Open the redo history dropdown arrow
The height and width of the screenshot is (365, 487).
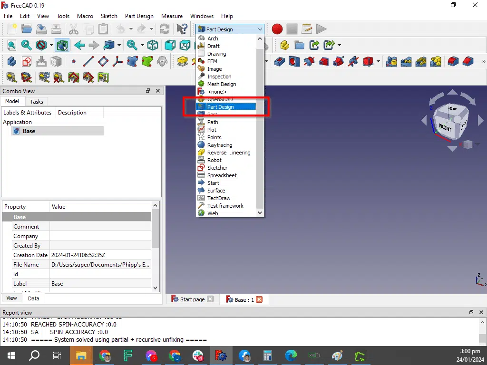(x=152, y=29)
